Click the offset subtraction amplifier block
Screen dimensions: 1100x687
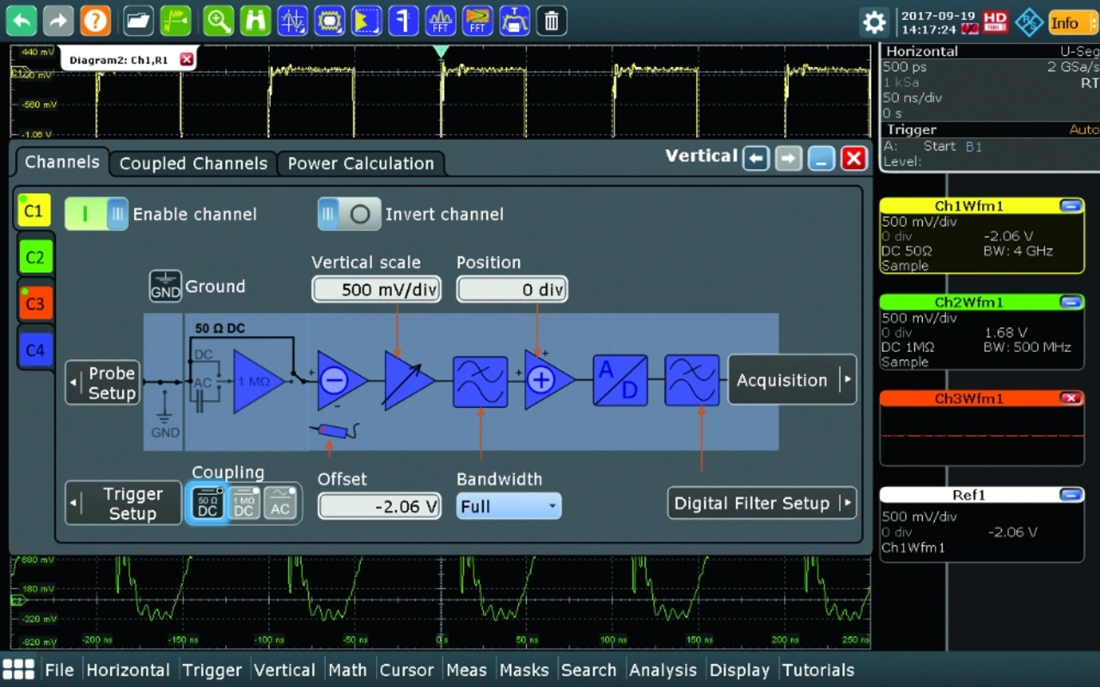tap(341, 380)
